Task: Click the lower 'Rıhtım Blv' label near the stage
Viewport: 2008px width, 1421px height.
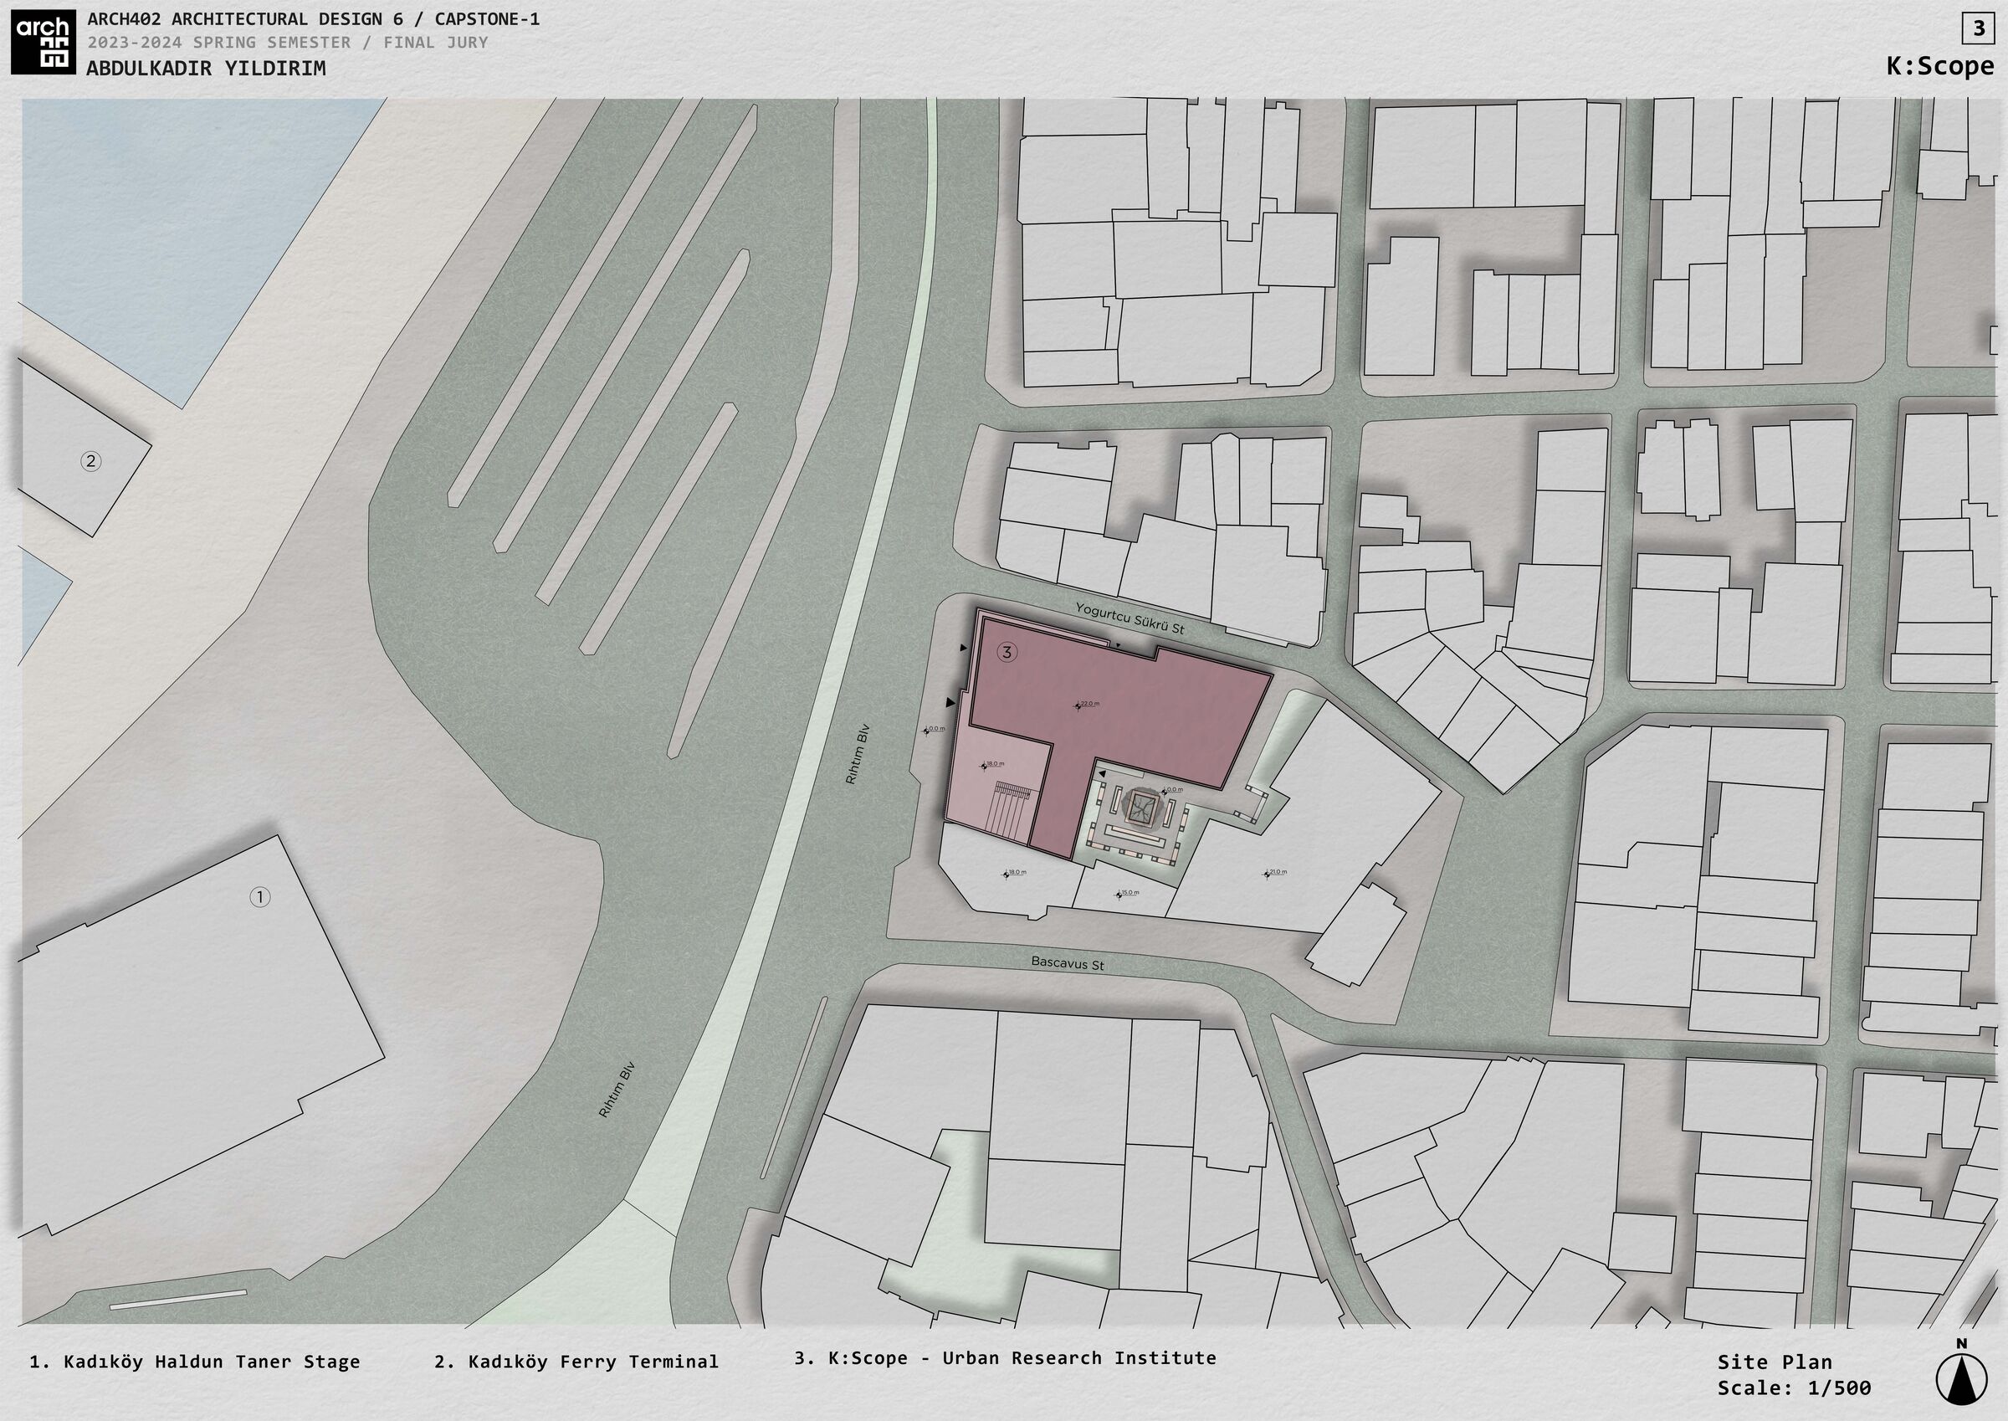Action: (616, 1090)
